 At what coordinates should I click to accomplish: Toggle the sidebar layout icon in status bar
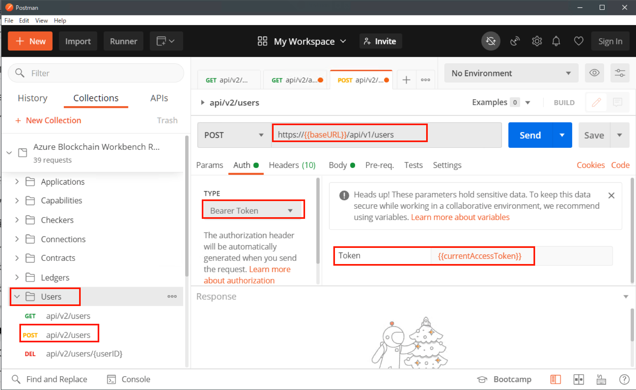click(556, 380)
